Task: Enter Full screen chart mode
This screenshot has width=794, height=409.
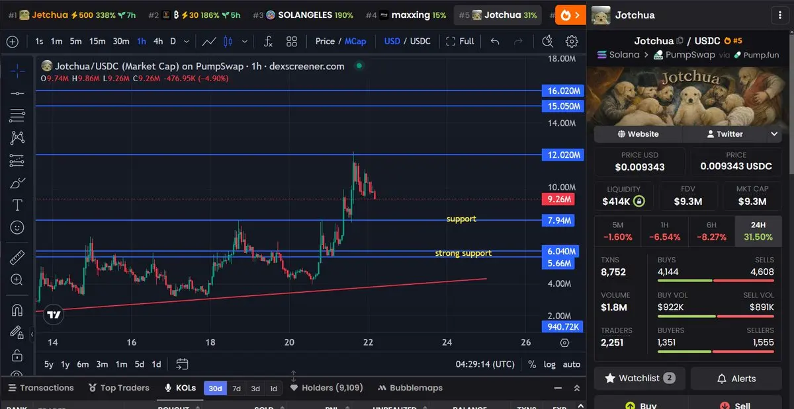Action: [x=460, y=41]
